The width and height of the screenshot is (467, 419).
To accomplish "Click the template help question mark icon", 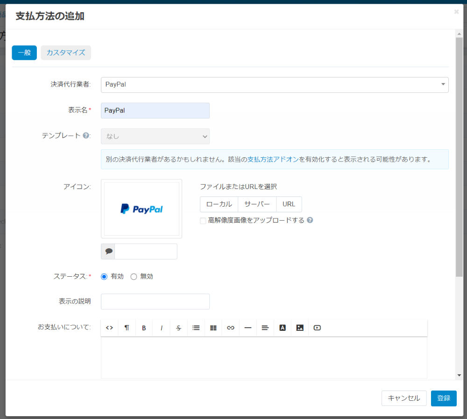I will pos(86,135).
